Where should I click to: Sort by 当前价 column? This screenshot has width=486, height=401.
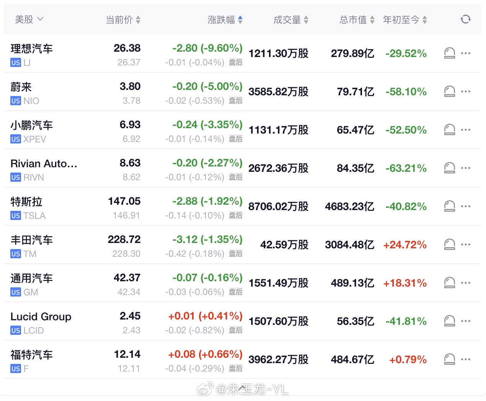123,20
